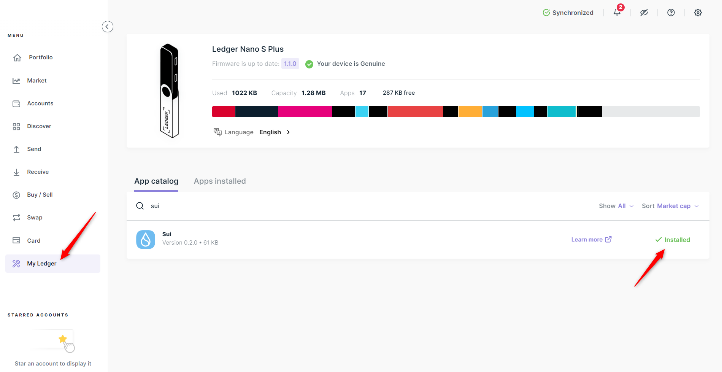Viewport: 722px width, 372px height.
Task: Click the search magnifier icon
Action: pos(140,206)
